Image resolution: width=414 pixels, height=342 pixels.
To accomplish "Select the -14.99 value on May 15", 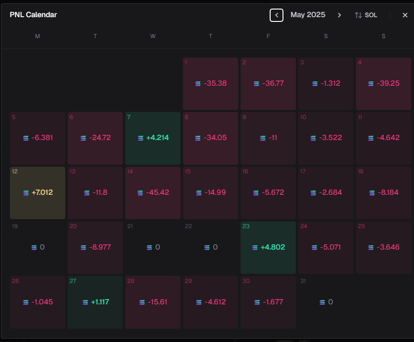I will tap(215, 192).
